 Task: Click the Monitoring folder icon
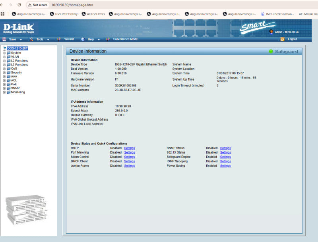(x=9, y=92)
